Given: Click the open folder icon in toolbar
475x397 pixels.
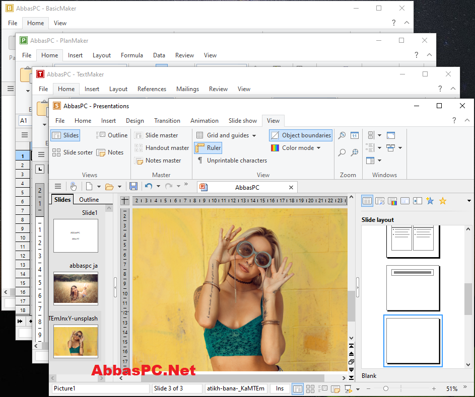Looking at the screenshot, I should click(x=109, y=187).
